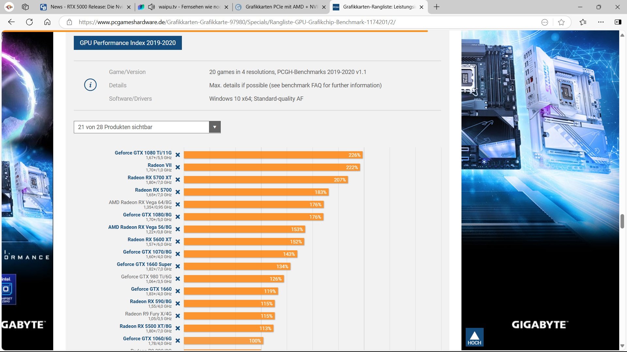Screen dimensions: 627x352
Task: Open the browser profile icon
Action: click(x=9, y=7)
